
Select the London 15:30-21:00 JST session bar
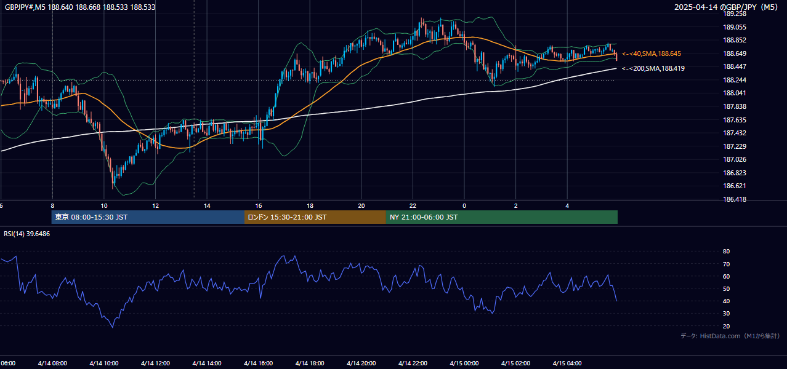315,217
